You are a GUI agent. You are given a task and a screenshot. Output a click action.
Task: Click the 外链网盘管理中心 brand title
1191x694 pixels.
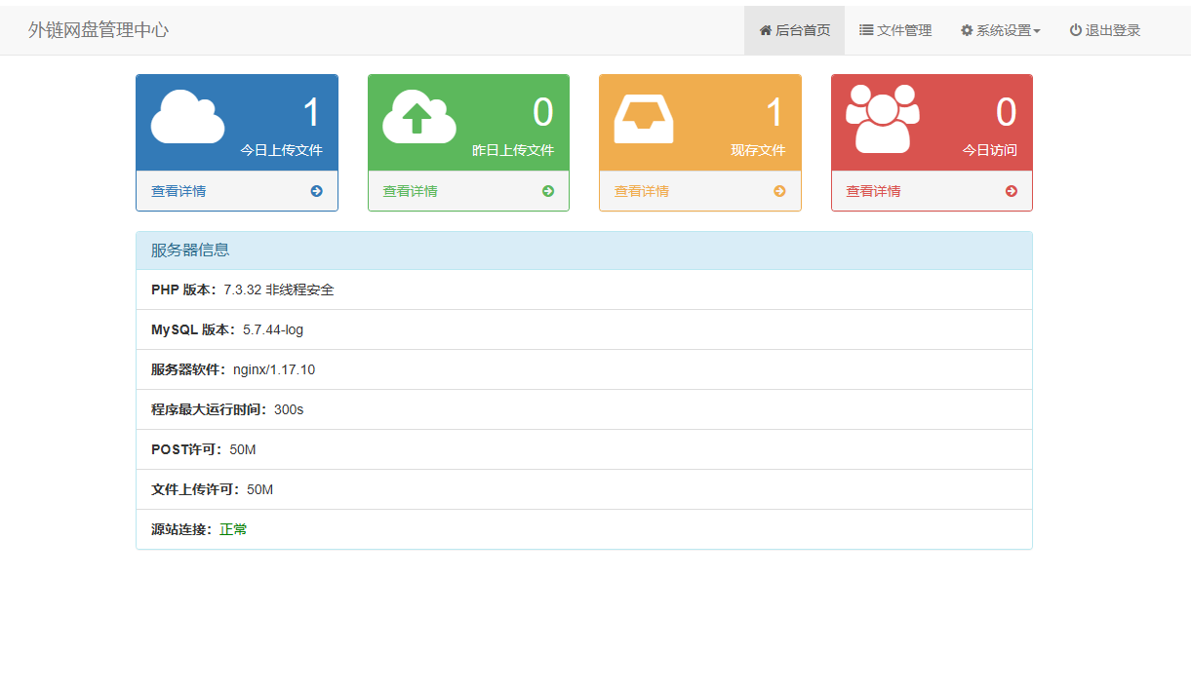point(98,30)
